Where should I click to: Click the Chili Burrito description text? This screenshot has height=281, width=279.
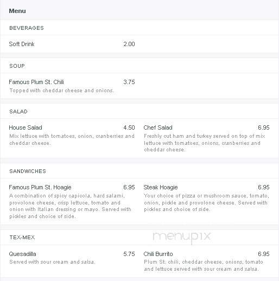[204, 265]
